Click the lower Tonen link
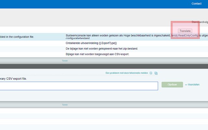Image resolution: width=208 pixels, height=130 pixels. tap(65, 105)
